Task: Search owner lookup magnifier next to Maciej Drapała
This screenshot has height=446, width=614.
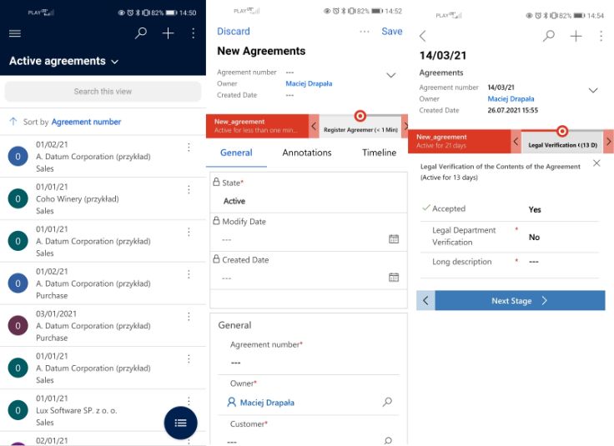Action: 387,402
